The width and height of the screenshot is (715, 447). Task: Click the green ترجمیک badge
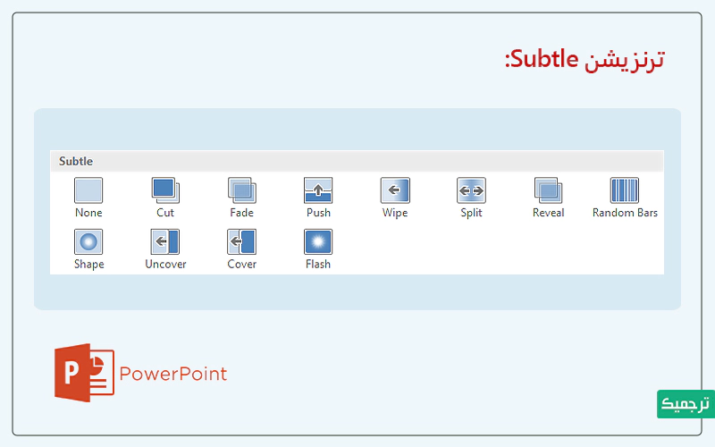686,404
